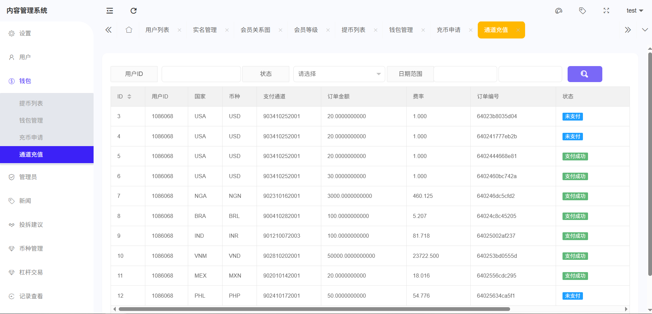Switch to the 钱包管理 tab

[401, 30]
